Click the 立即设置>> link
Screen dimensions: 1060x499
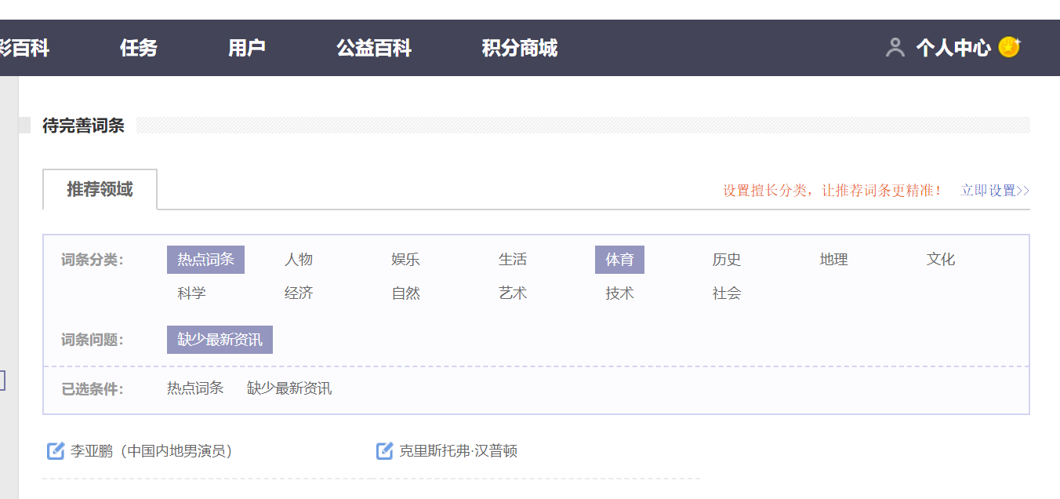click(x=993, y=191)
